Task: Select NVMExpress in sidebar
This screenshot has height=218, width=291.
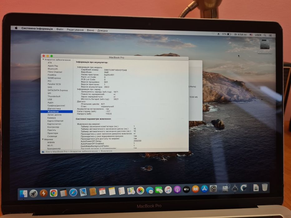Action: pyautogui.click(x=54, y=78)
